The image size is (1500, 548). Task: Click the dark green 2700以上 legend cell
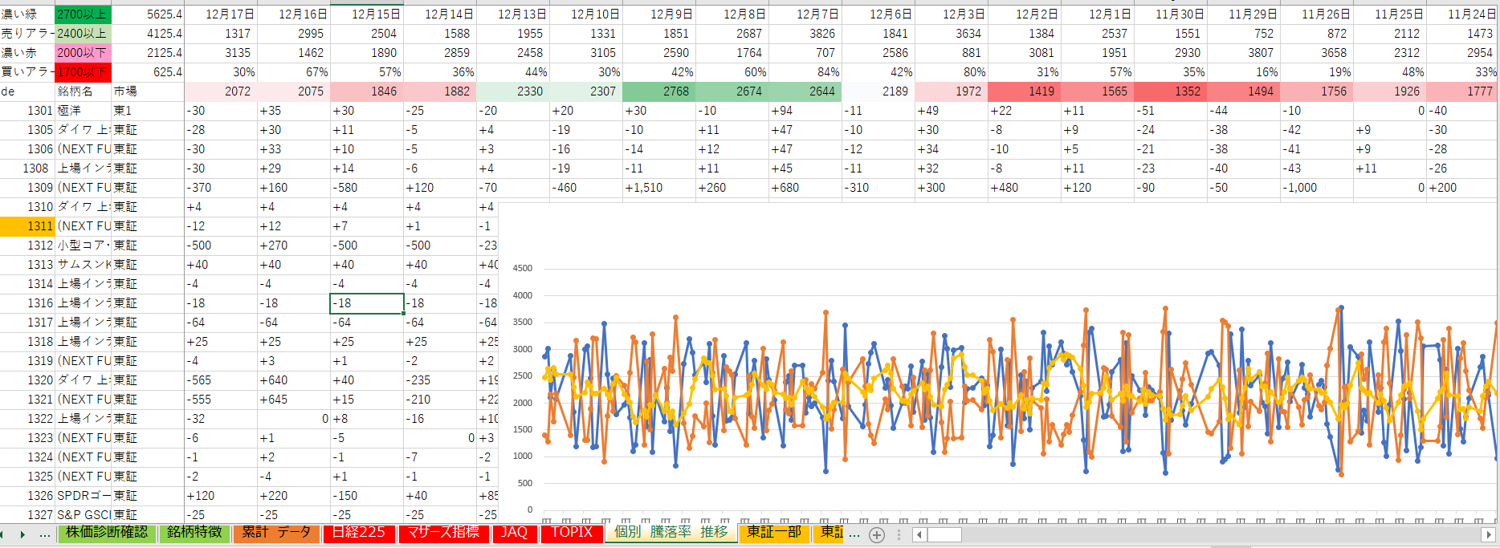[x=82, y=14]
